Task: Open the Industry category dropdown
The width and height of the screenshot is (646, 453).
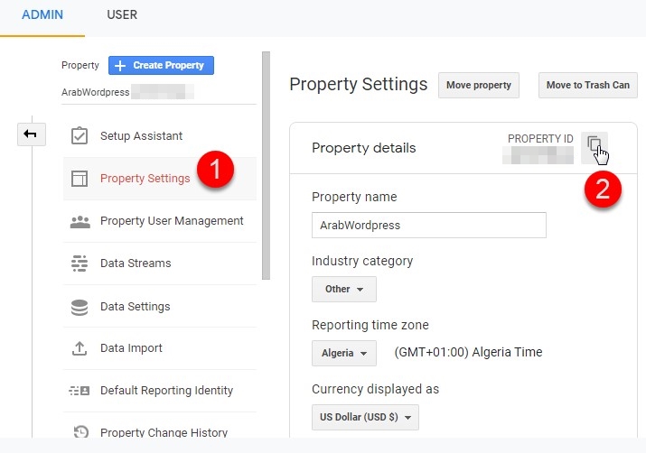Action: (343, 290)
